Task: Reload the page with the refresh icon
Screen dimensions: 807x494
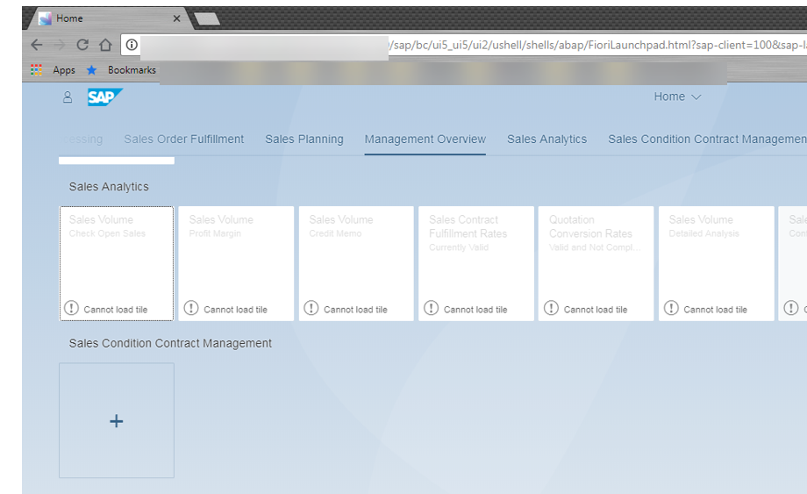Action: click(82, 45)
